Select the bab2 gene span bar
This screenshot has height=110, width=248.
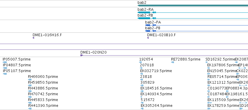click(193, 5)
